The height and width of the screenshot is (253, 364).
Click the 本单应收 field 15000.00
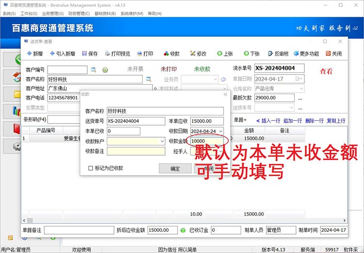click(207, 121)
